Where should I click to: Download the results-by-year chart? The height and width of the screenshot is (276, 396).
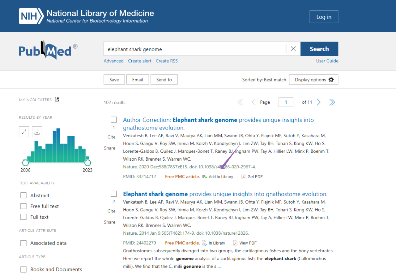(x=37, y=132)
